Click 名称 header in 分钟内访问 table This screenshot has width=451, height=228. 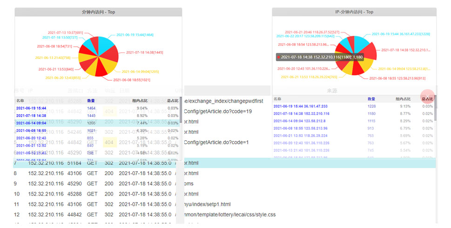click(20, 101)
